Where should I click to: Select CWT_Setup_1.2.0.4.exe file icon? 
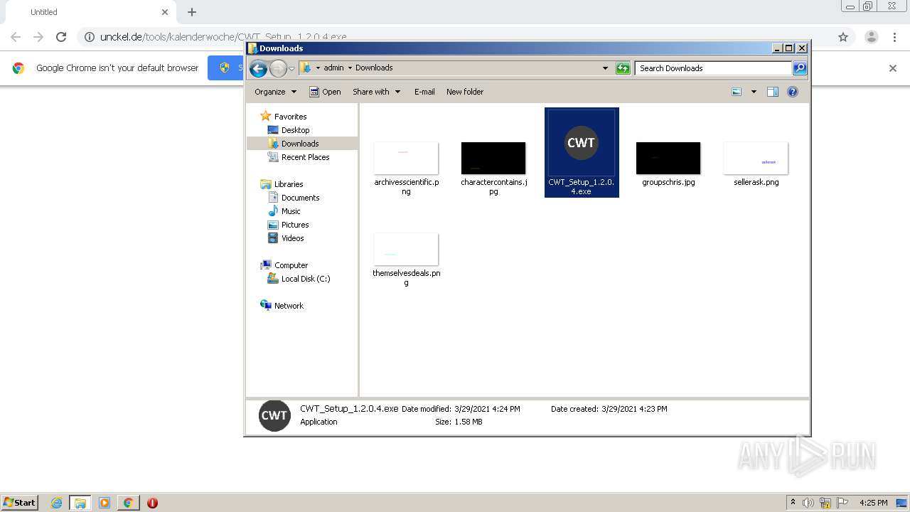pyautogui.click(x=581, y=143)
